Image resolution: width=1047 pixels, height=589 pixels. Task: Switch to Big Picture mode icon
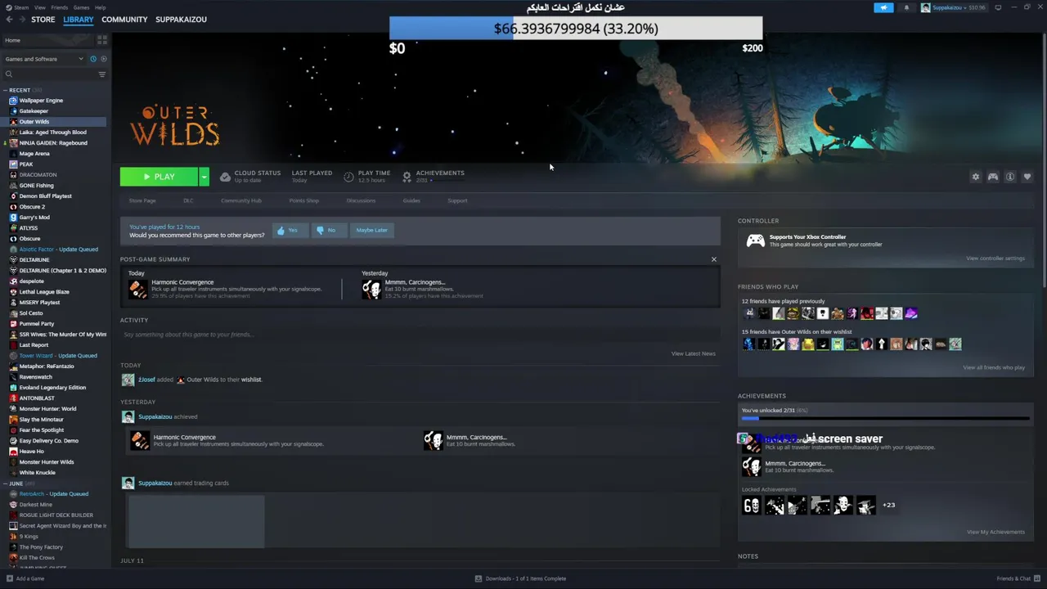click(998, 7)
